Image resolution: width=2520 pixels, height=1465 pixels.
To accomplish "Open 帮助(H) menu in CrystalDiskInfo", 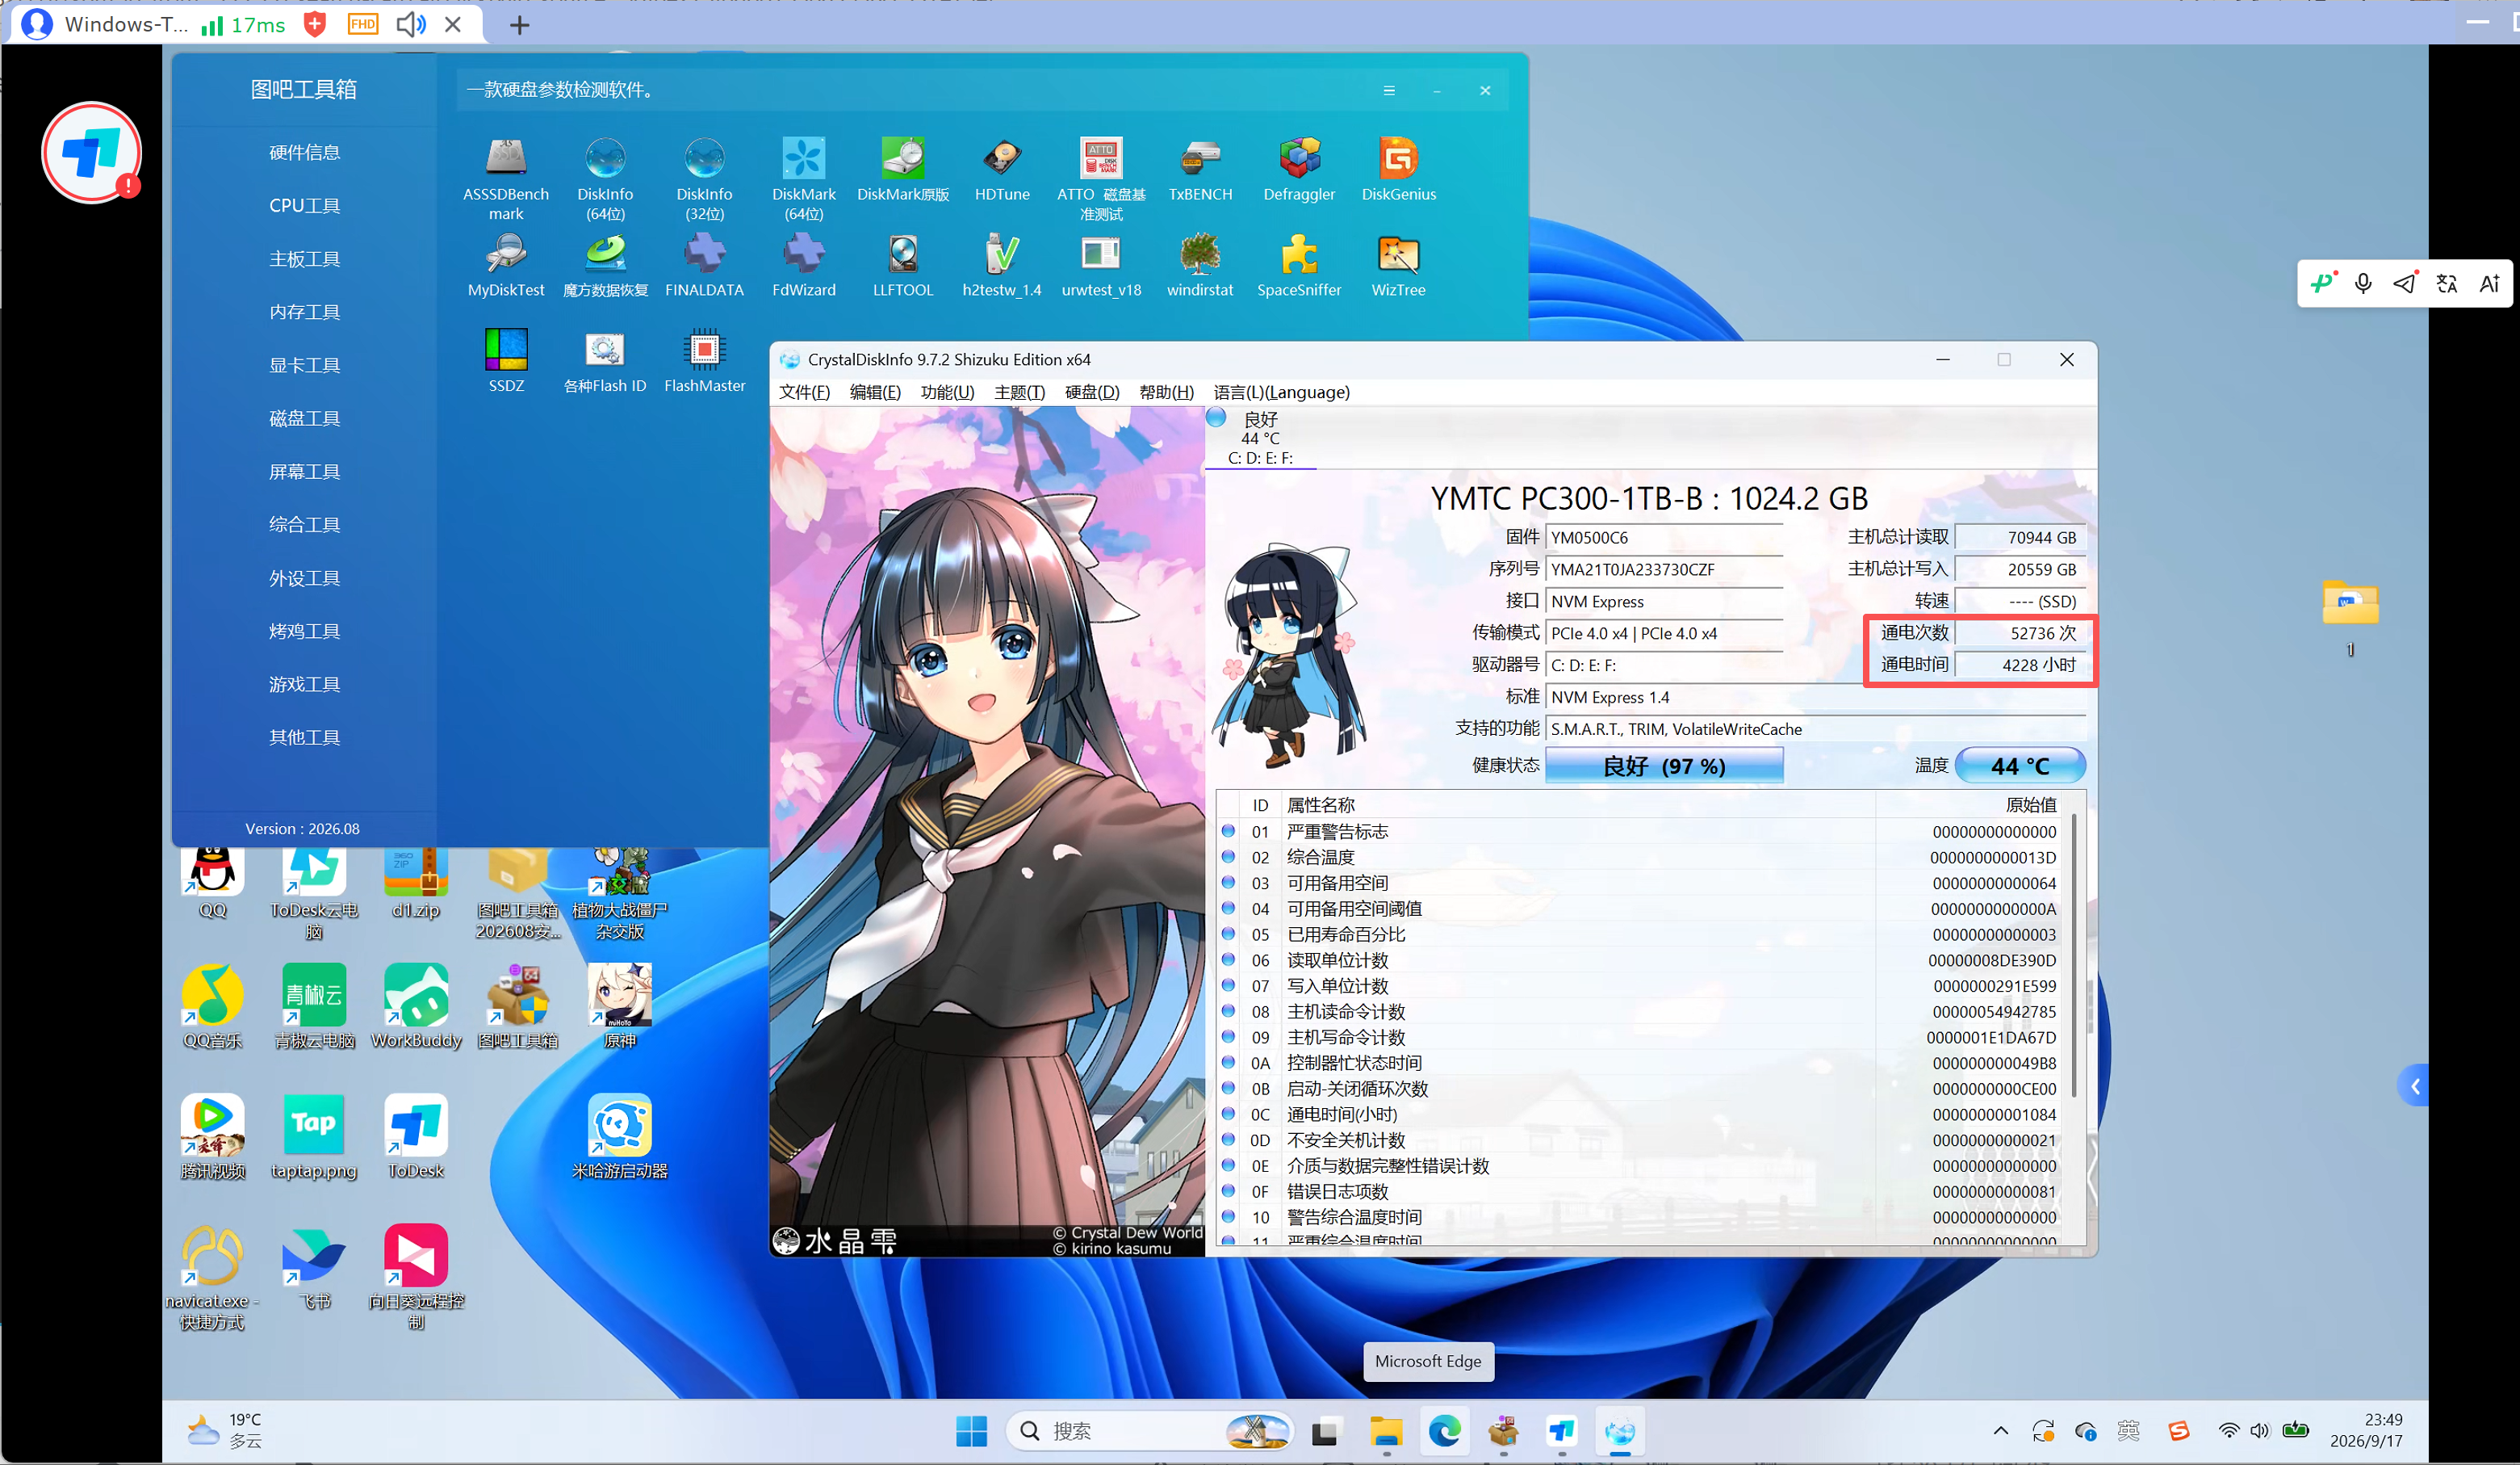I will 1166,392.
